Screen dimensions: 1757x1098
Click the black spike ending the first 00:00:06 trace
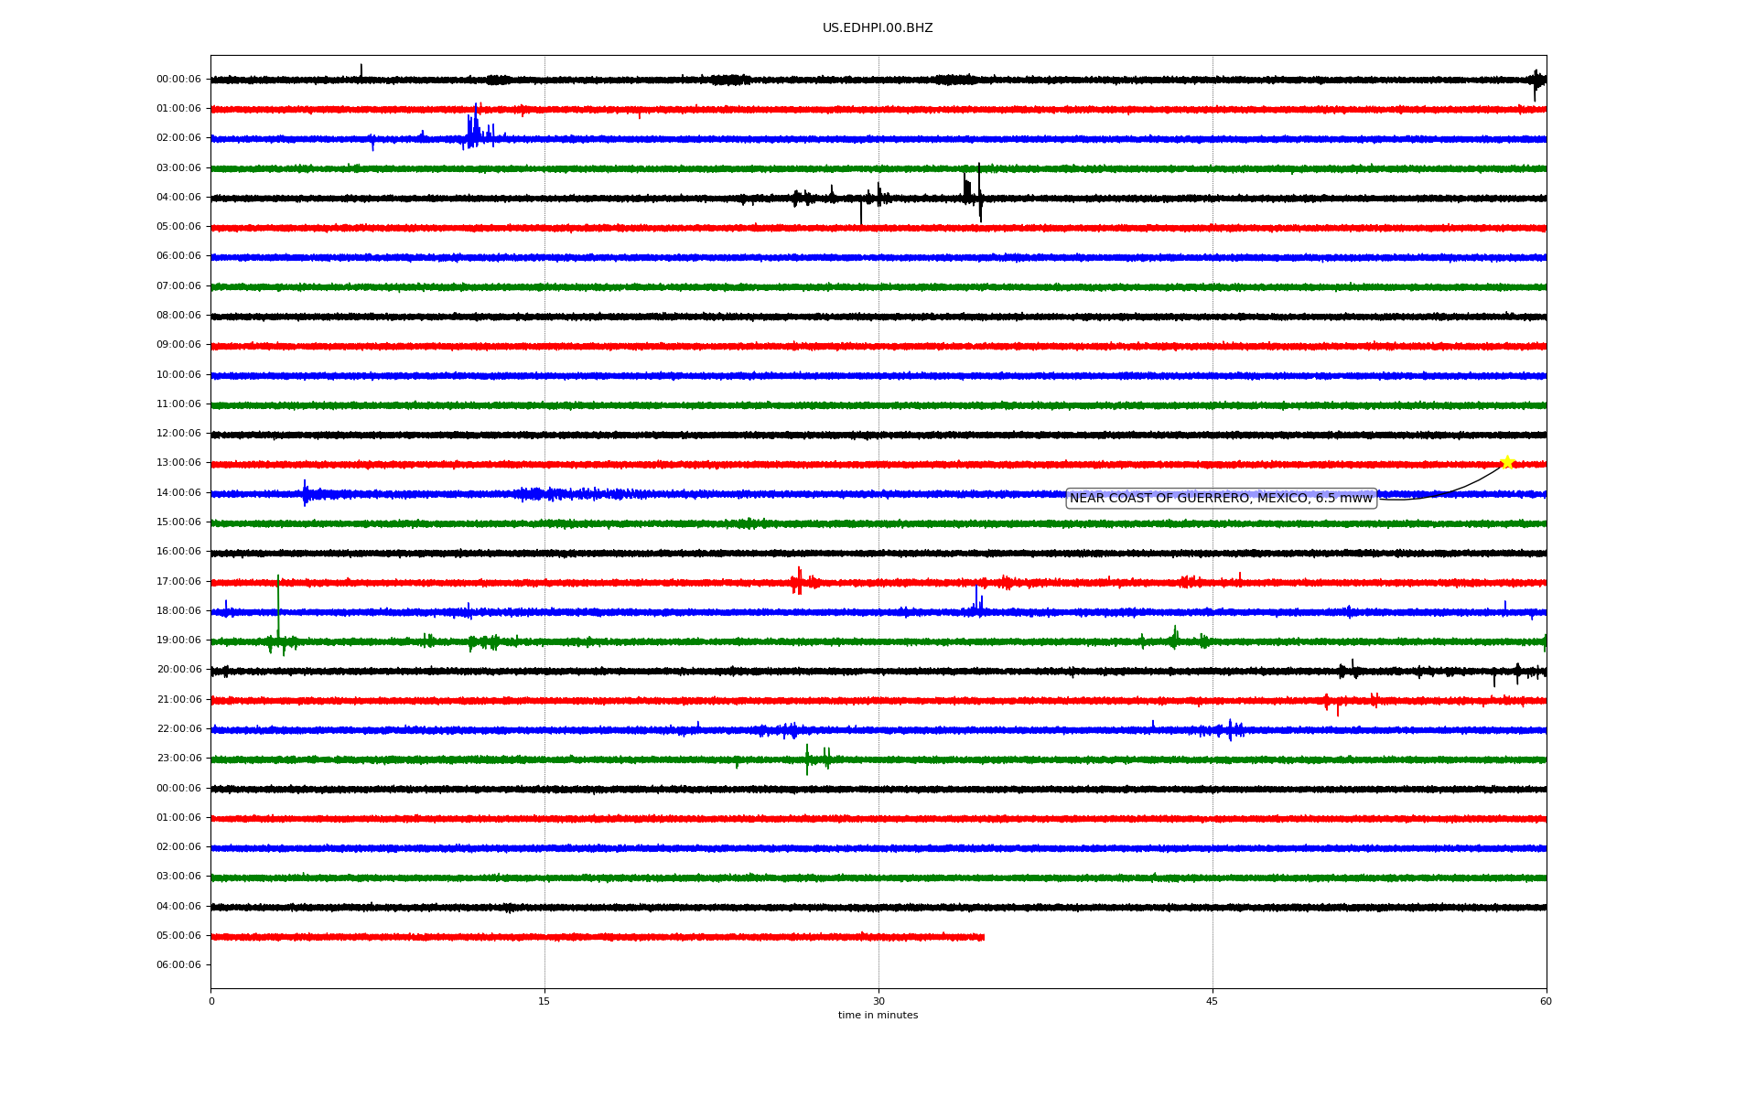point(1536,82)
